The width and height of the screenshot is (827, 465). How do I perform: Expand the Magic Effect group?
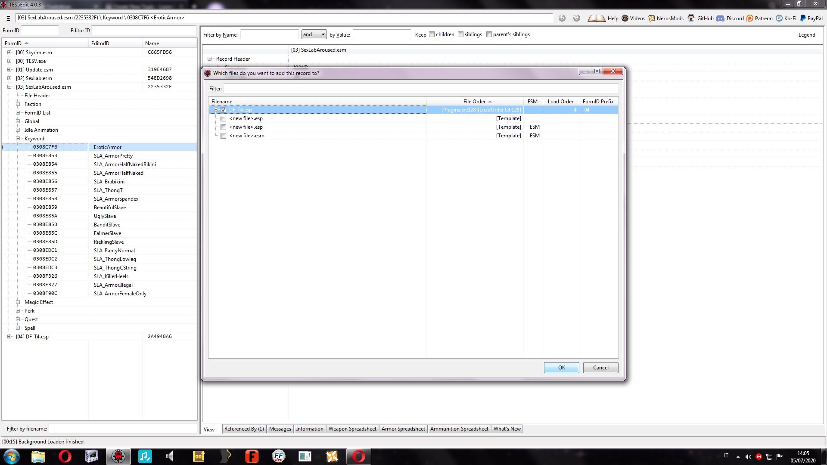click(x=18, y=302)
